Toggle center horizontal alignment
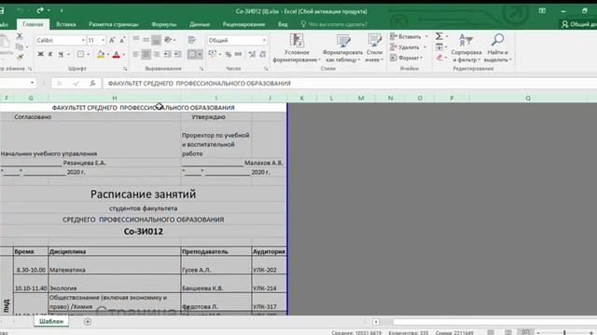597x335 pixels. pos(146,54)
